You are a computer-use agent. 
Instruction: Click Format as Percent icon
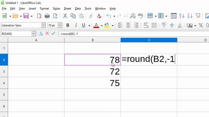point(201,25)
